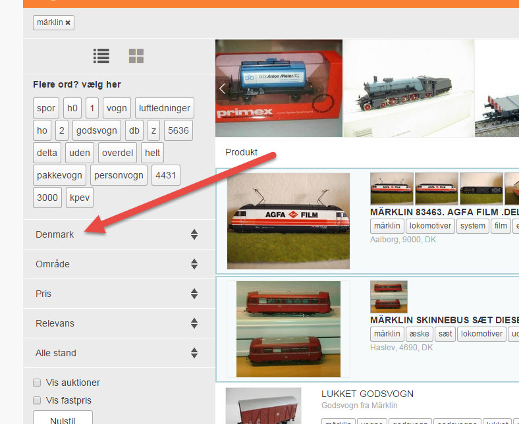This screenshot has width=519, height=424.
Task: Click the Nulstil reset button
Action: [63, 417]
